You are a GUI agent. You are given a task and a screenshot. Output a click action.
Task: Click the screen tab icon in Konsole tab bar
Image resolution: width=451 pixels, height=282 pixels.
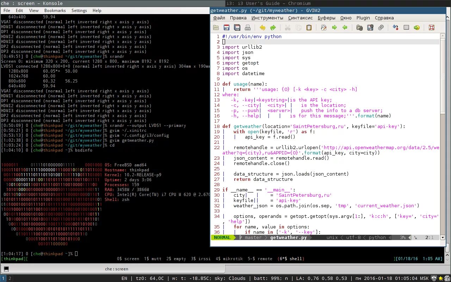pyautogui.click(x=6, y=269)
